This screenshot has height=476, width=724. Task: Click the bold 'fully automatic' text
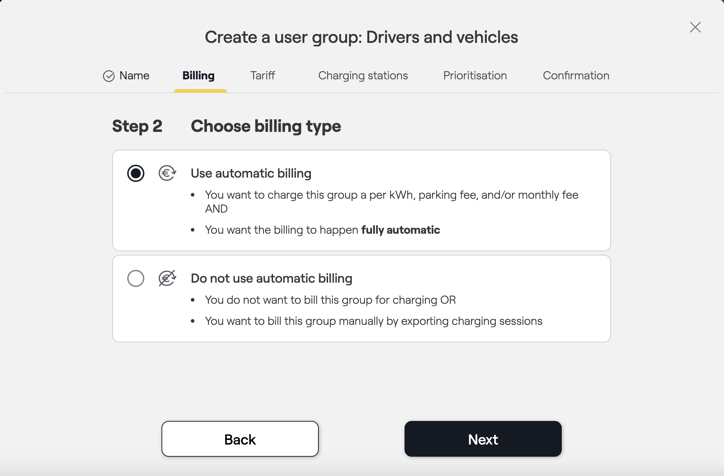[400, 230]
